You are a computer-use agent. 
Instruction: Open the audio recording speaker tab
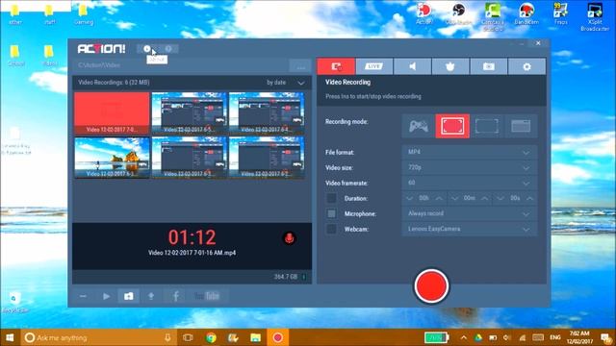[x=412, y=66]
